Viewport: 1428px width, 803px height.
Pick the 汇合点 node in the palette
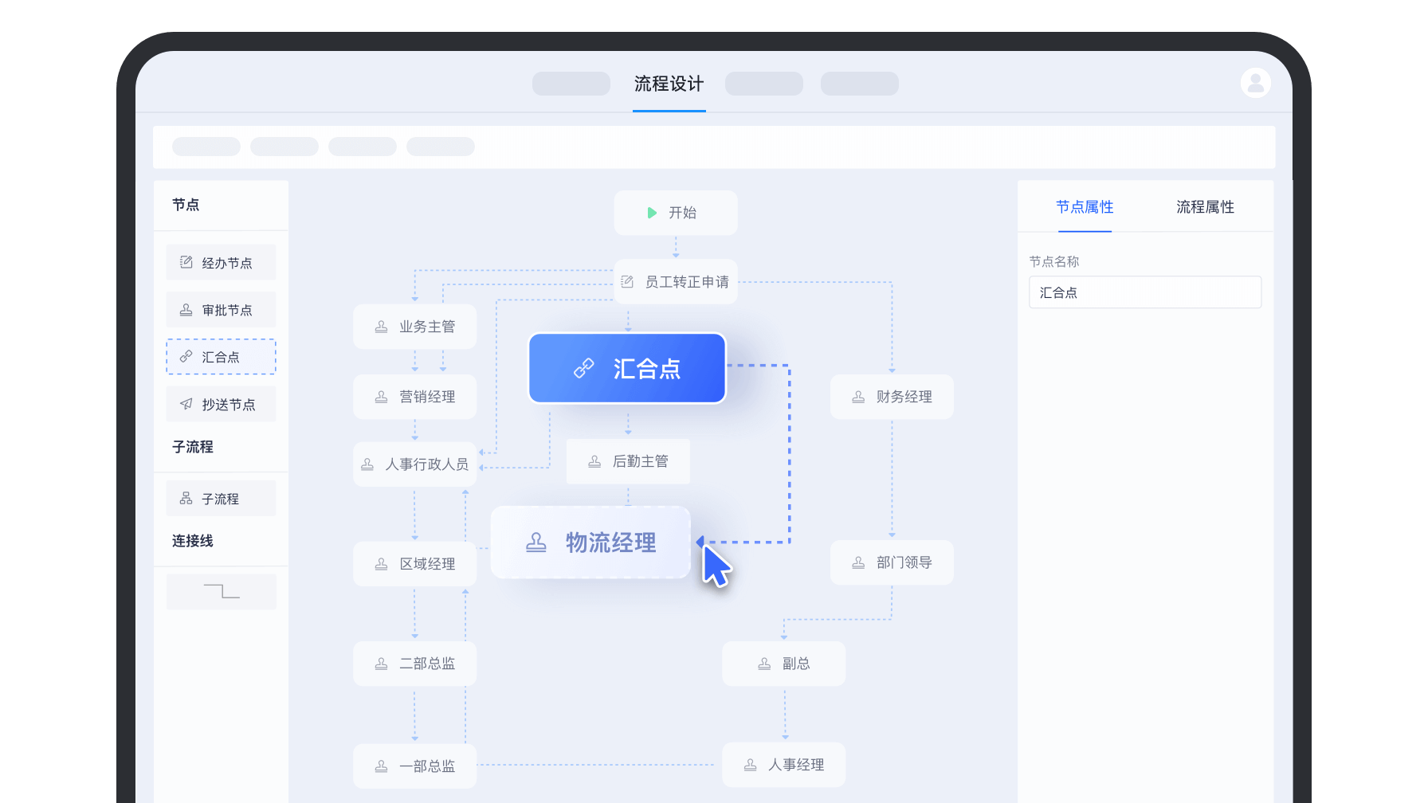(x=221, y=357)
